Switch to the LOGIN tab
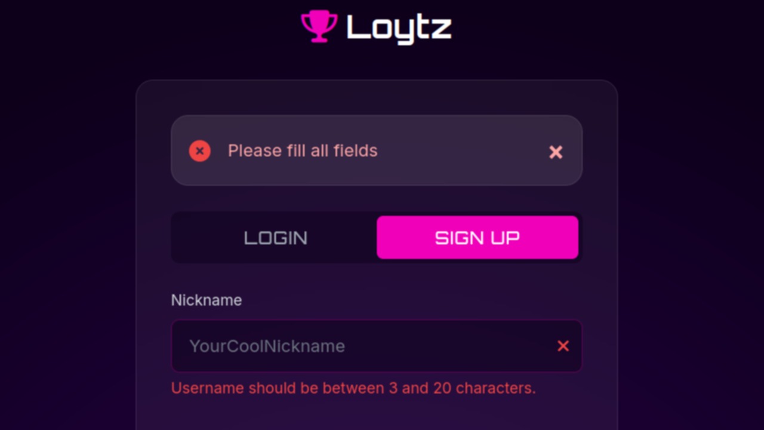This screenshot has width=764, height=430. pos(275,238)
